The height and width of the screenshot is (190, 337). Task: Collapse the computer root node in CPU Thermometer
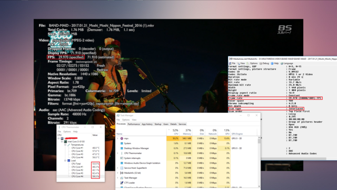(x=58, y=138)
